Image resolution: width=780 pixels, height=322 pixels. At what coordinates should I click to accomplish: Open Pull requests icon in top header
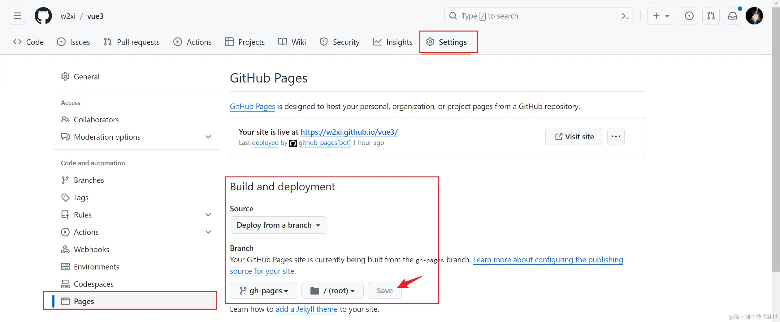tap(711, 16)
